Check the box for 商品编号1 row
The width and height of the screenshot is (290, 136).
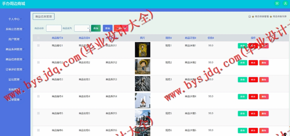tap(39, 45)
